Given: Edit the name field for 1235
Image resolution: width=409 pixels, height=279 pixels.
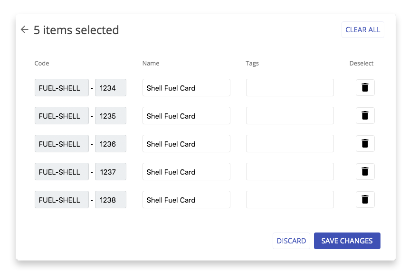Looking at the screenshot, I should pos(186,115).
